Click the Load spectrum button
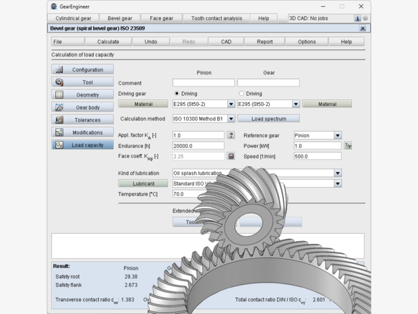 click(x=269, y=119)
